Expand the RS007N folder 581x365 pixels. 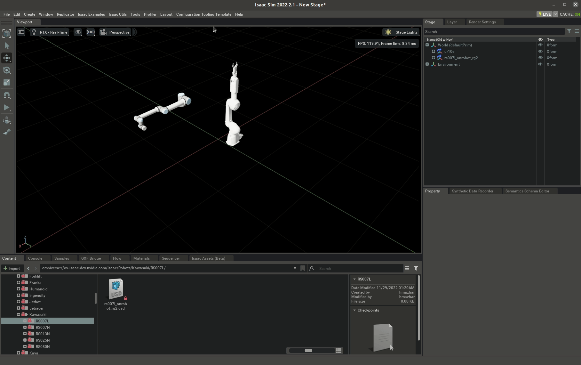pyautogui.click(x=25, y=327)
